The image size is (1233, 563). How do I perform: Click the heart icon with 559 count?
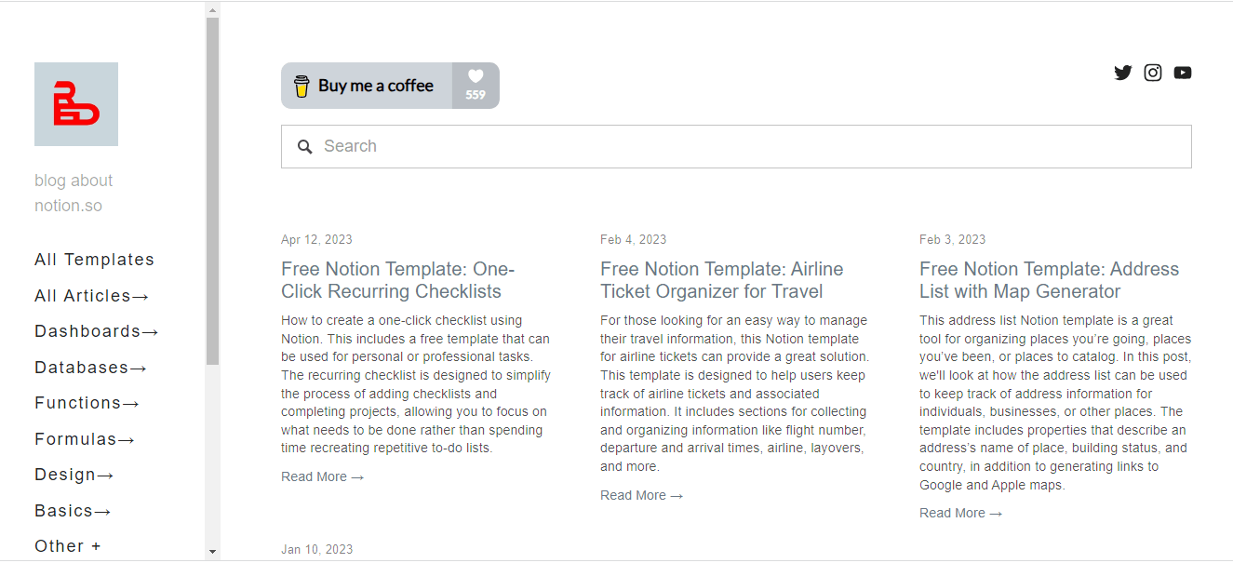click(476, 76)
